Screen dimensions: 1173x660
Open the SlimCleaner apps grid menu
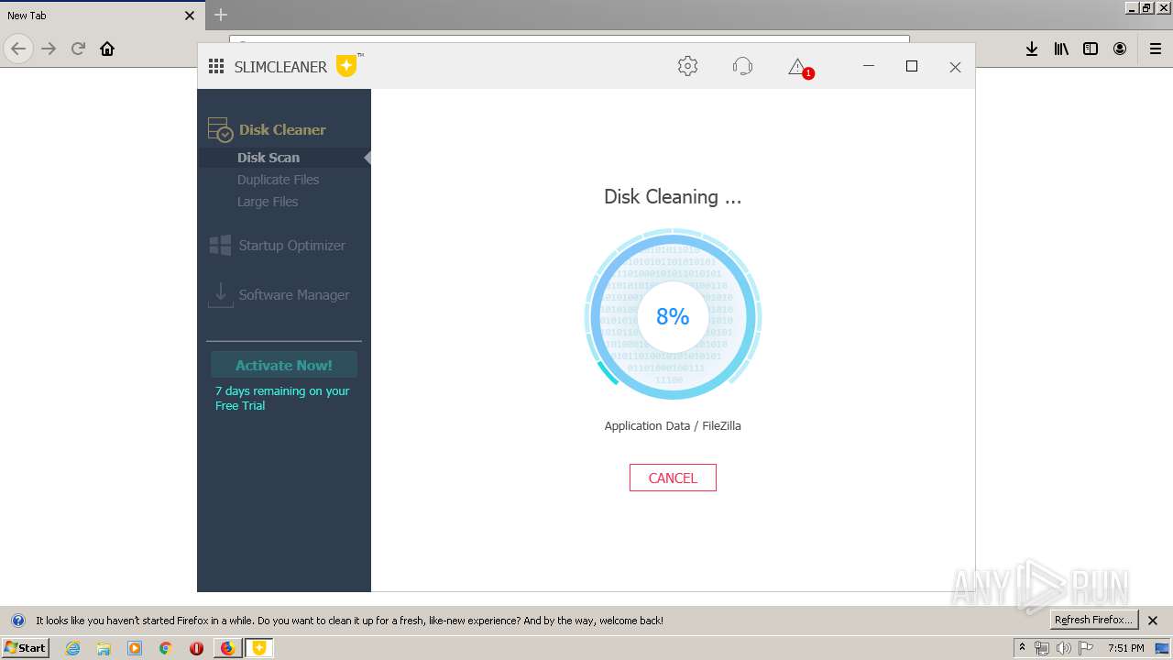click(216, 67)
